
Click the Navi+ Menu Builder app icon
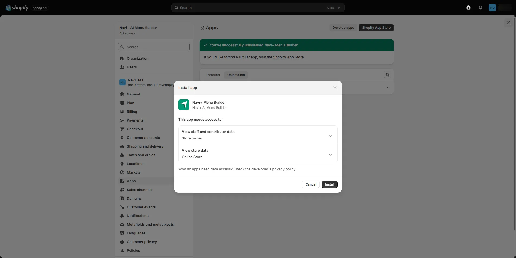tap(184, 105)
